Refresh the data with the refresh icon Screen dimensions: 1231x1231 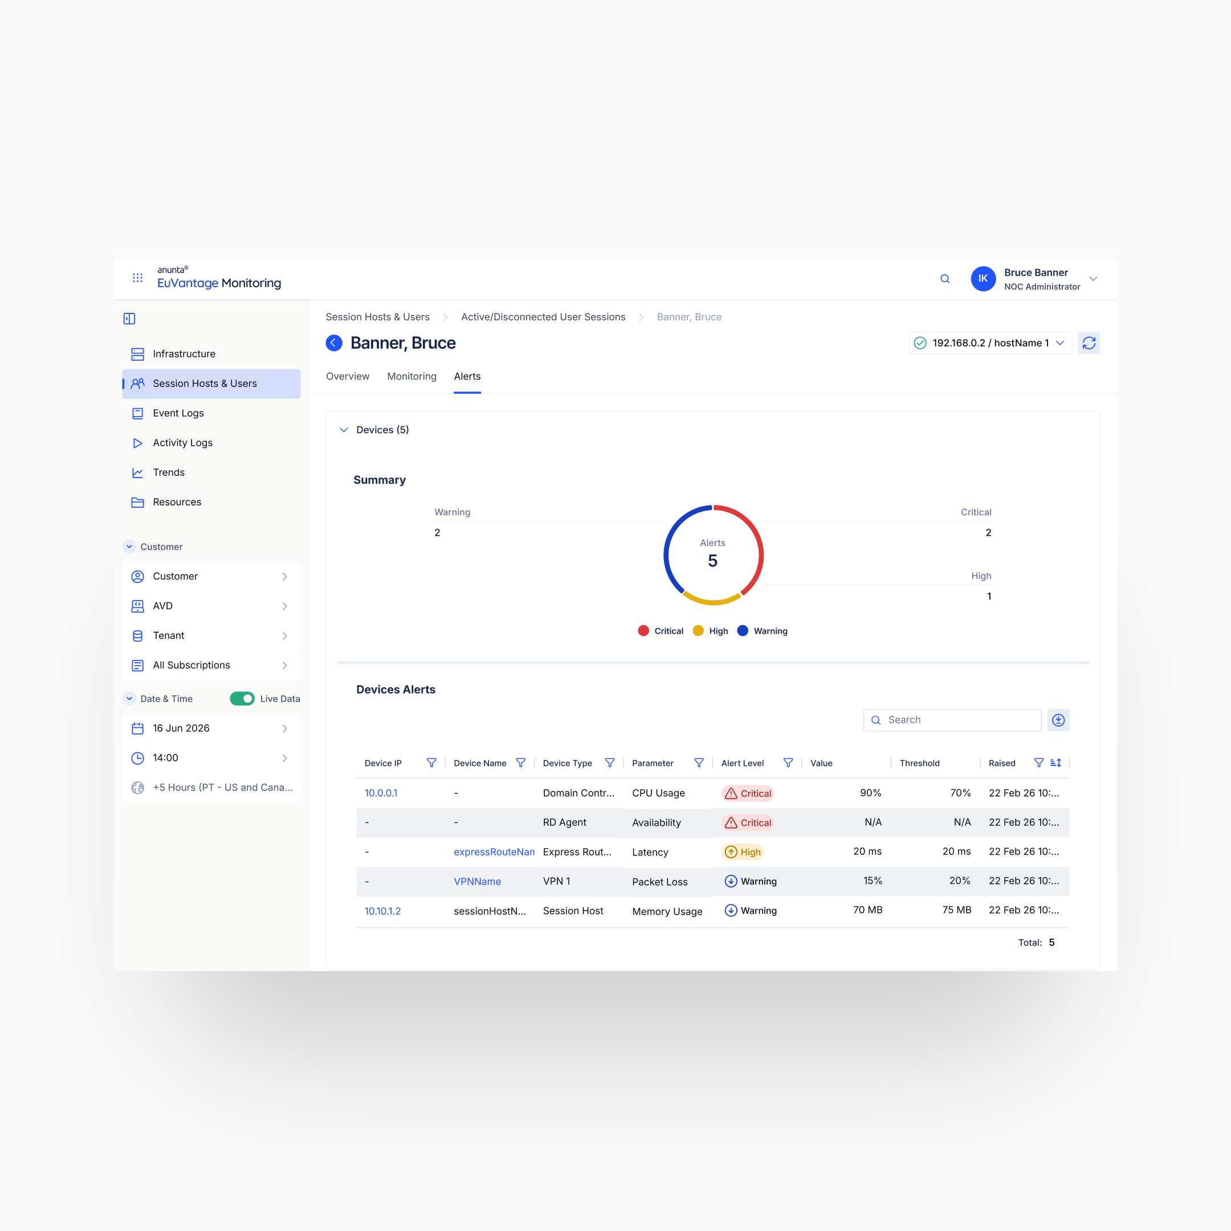(1089, 343)
